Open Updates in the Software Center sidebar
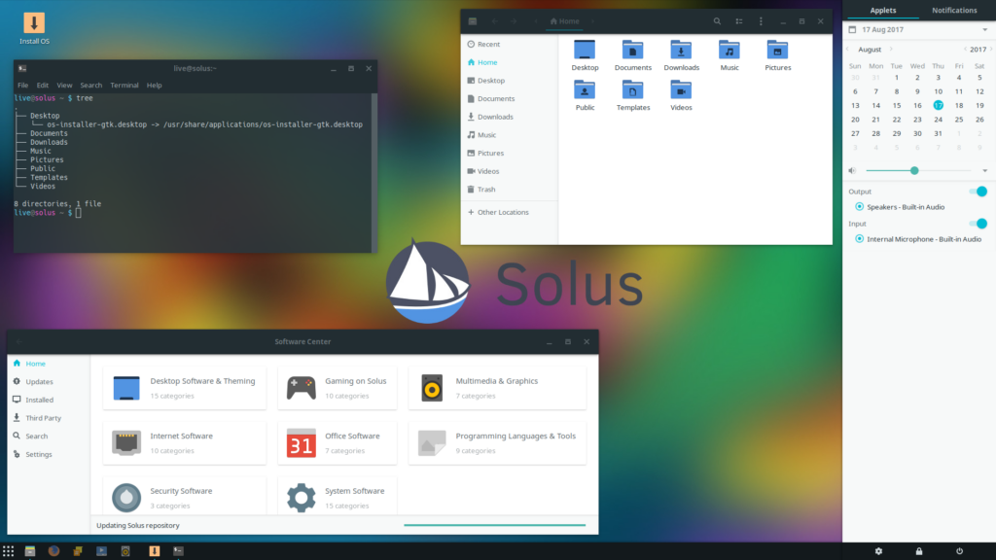Screen dimensions: 996x560 click(x=39, y=381)
